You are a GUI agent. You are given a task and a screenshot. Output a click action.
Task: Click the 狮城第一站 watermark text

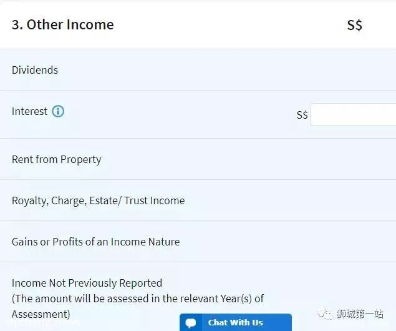click(360, 314)
